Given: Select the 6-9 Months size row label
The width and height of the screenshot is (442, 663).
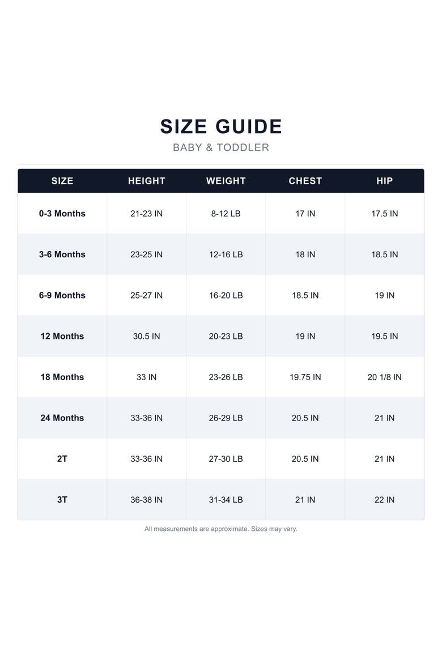Looking at the screenshot, I should point(62,295).
